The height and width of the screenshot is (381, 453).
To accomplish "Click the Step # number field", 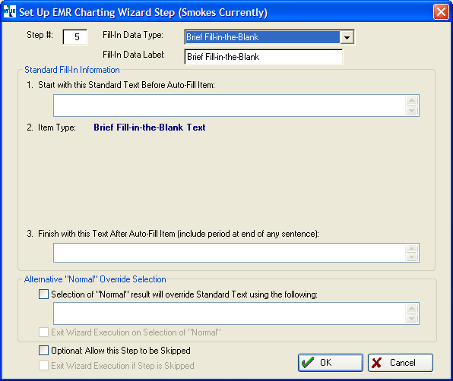I will click(75, 37).
